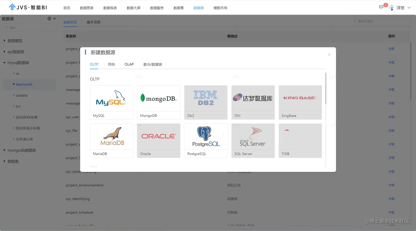Select the MySQL data source card
The height and width of the screenshot is (231, 416).
pyautogui.click(x=111, y=102)
